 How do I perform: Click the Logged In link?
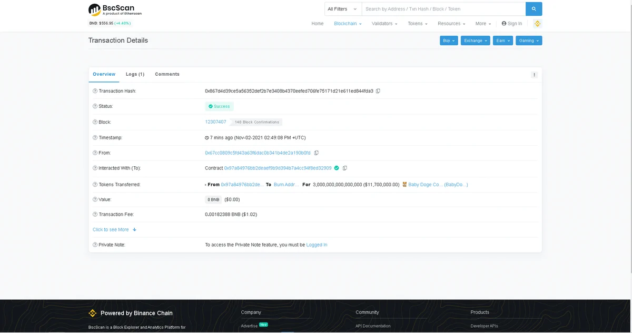317,245
